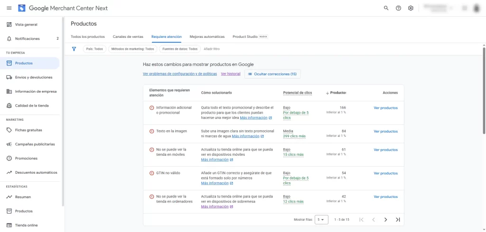Select Productos under Tu empresa
The image size is (486, 232).
[x=30, y=63]
